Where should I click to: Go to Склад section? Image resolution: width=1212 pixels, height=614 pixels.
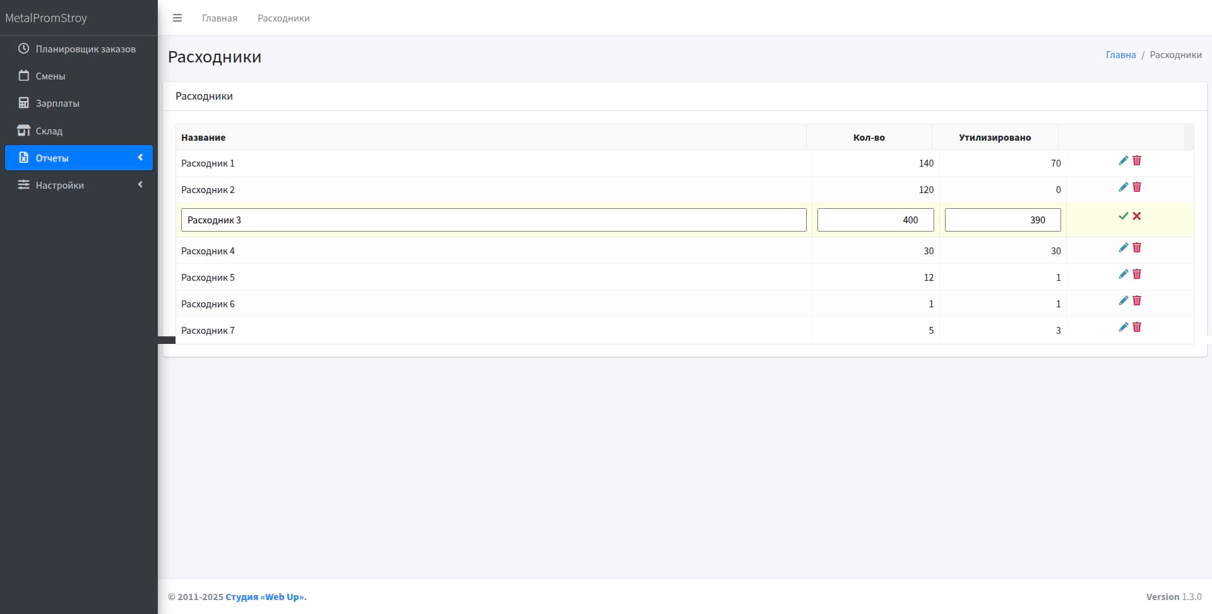pos(49,131)
